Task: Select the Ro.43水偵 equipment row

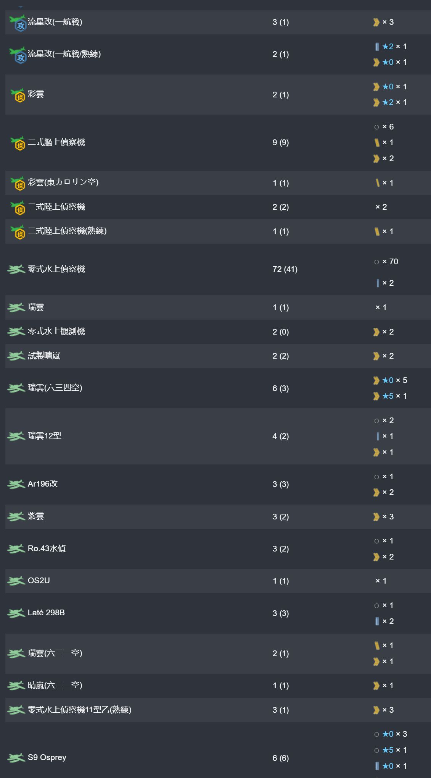Action: pyautogui.click(x=215, y=549)
